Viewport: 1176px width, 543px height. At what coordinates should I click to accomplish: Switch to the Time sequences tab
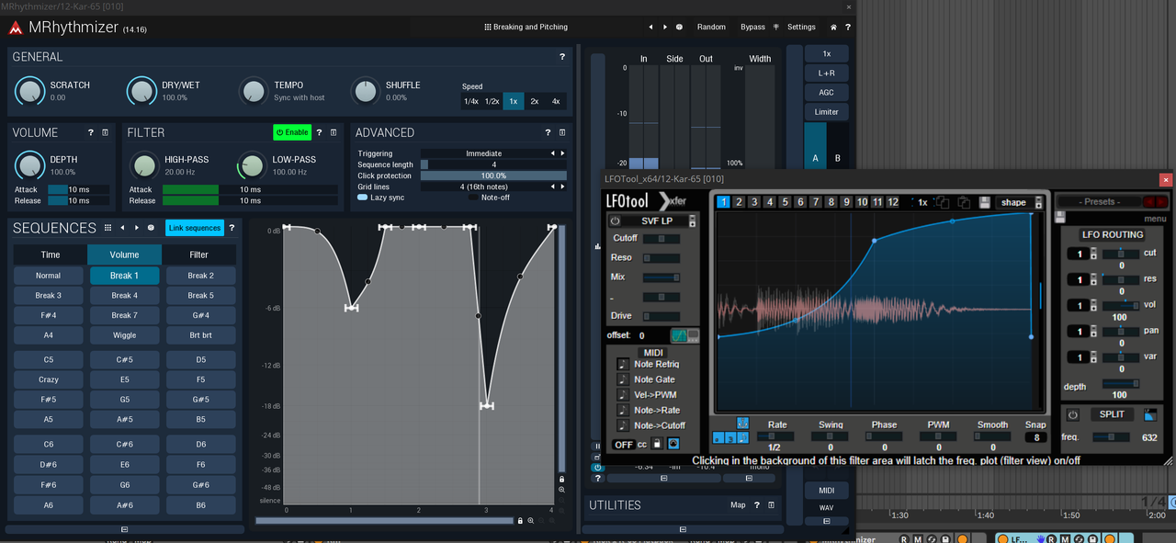pos(51,255)
